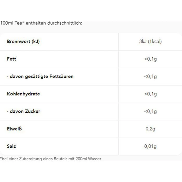Click the '<0,1g' value for Zucker

[x=150, y=111]
